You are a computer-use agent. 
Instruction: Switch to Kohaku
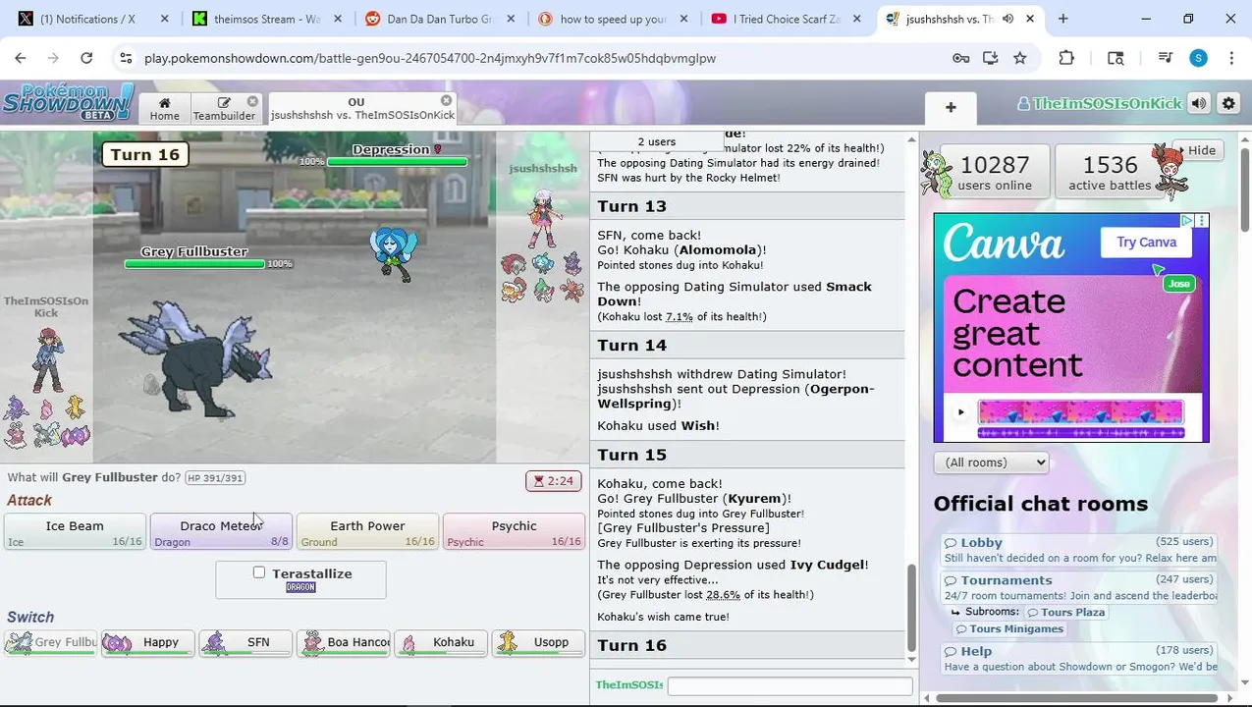440,642
